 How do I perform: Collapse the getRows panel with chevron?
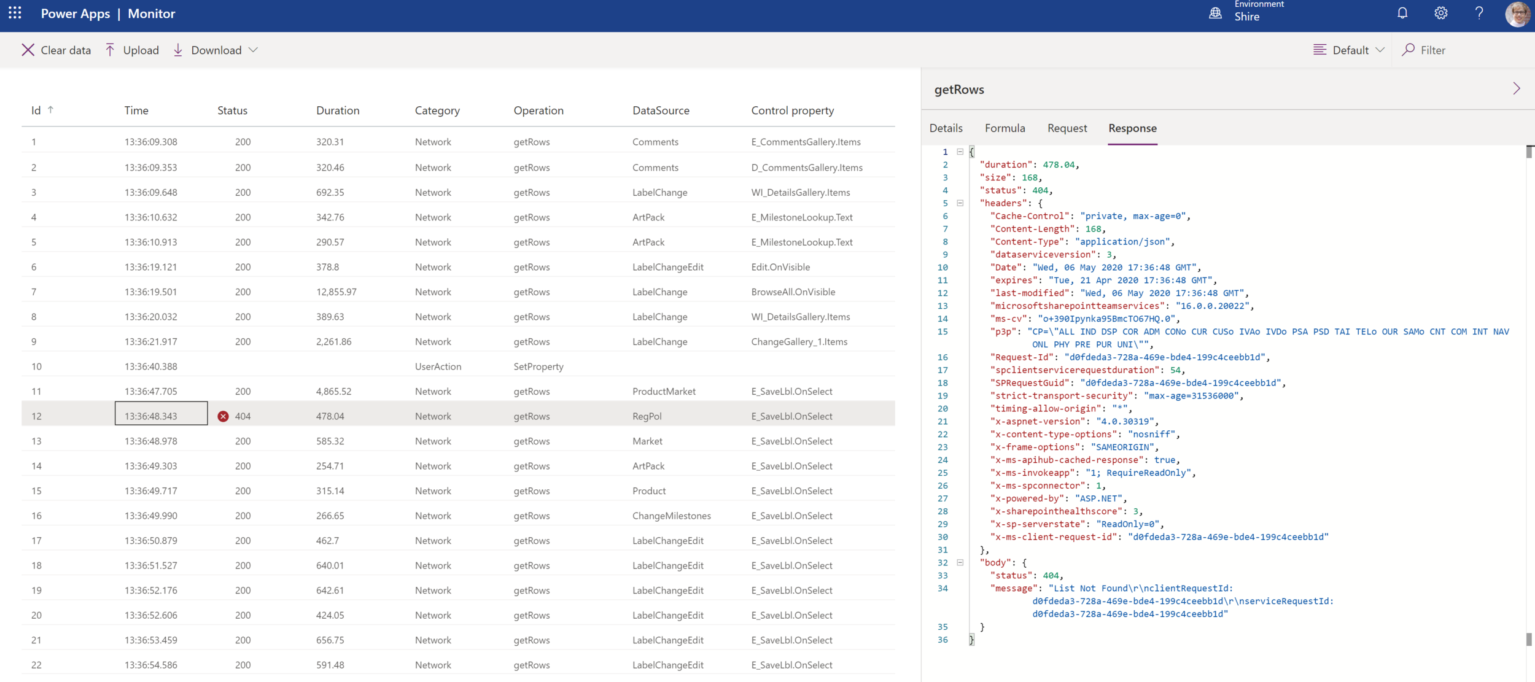1516,89
